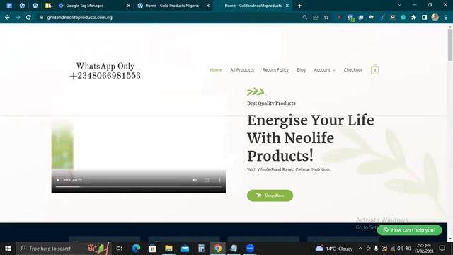The width and height of the screenshot is (453, 255).
Task: Open the Extensions puzzle menu
Action: (x=413, y=17)
